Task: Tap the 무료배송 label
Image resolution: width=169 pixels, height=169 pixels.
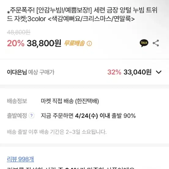Action: [74, 43]
